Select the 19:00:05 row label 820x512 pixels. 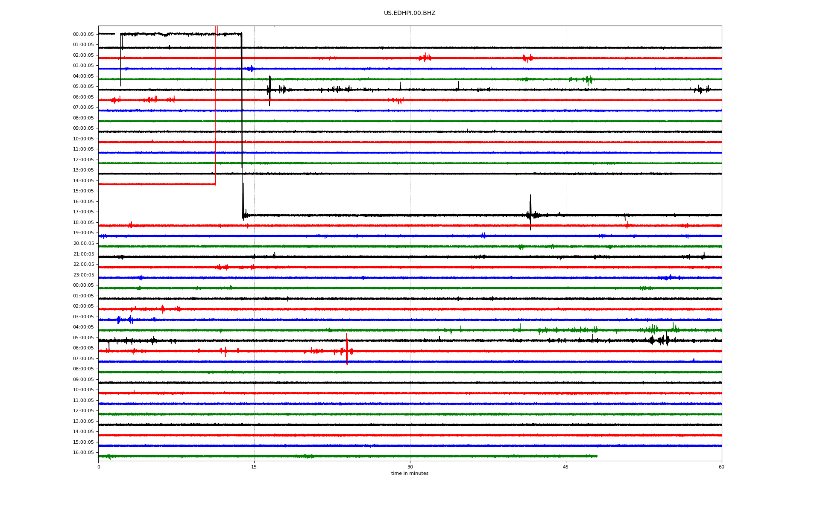[83, 233]
